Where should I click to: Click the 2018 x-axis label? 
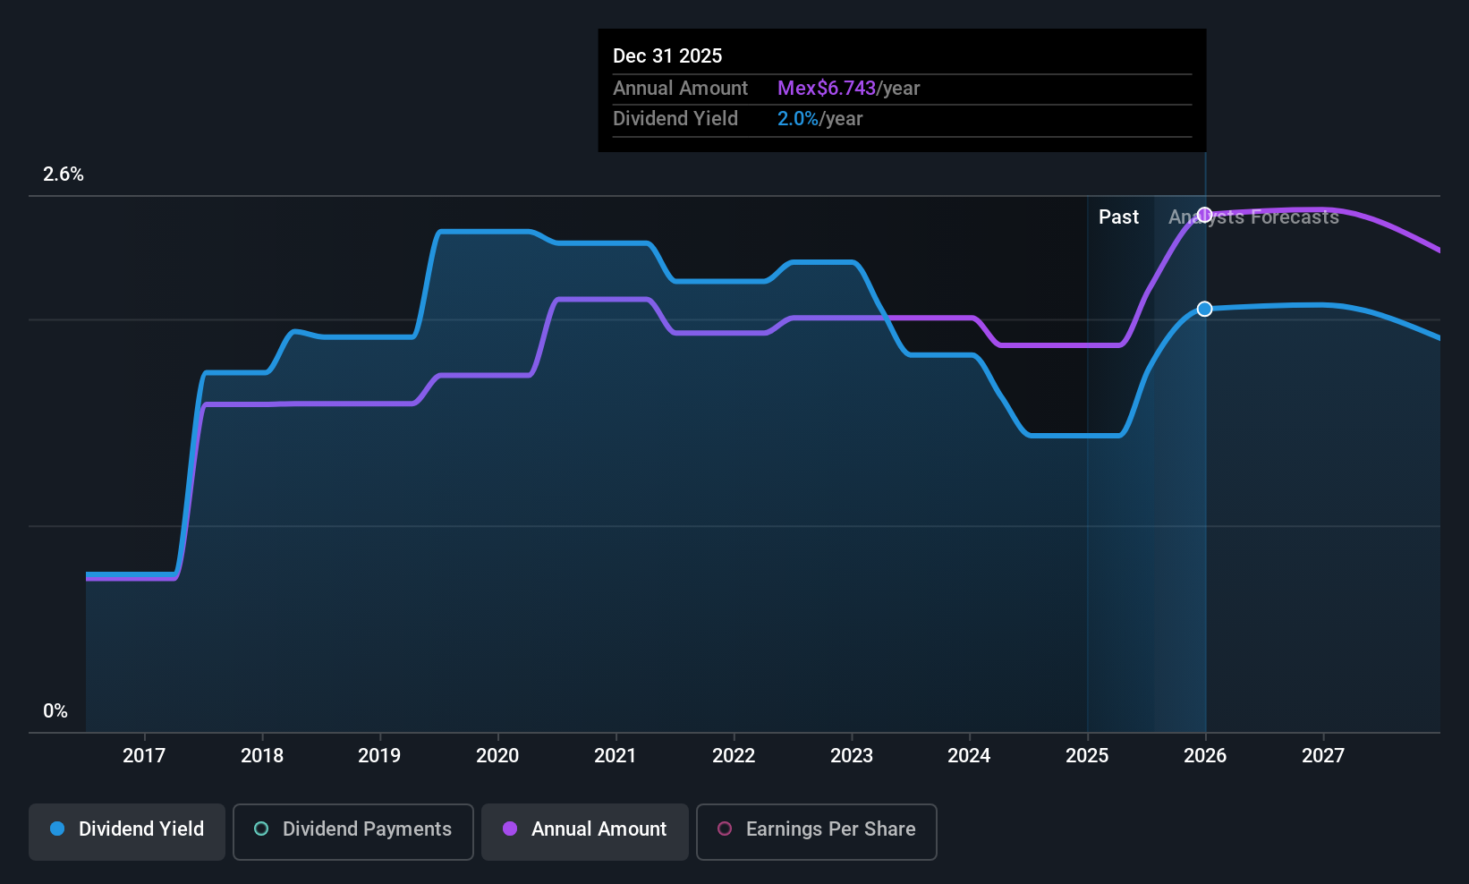tap(262, 755)
